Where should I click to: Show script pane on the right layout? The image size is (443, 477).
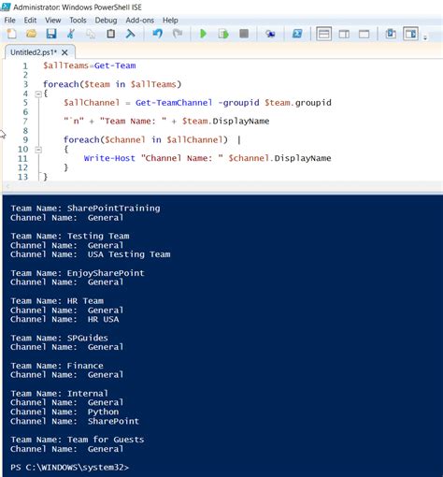(x=344, y=34)
